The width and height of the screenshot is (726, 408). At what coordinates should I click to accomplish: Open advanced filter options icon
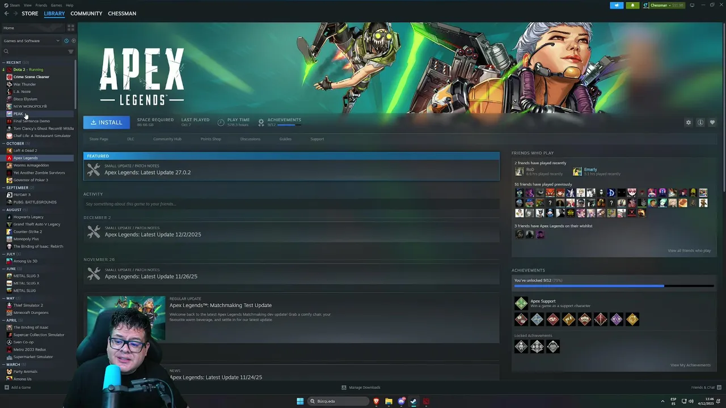(71, 52)
